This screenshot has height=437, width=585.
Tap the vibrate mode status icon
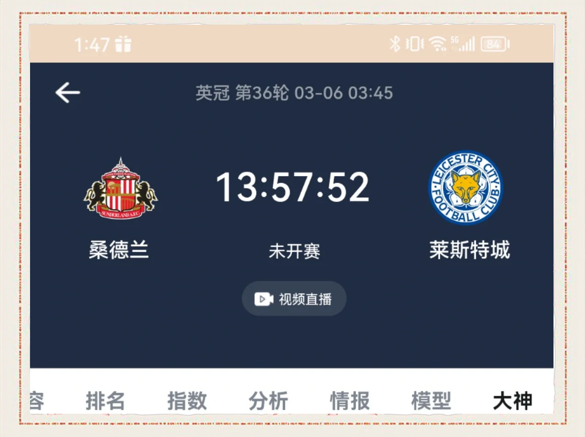(414, 44)
